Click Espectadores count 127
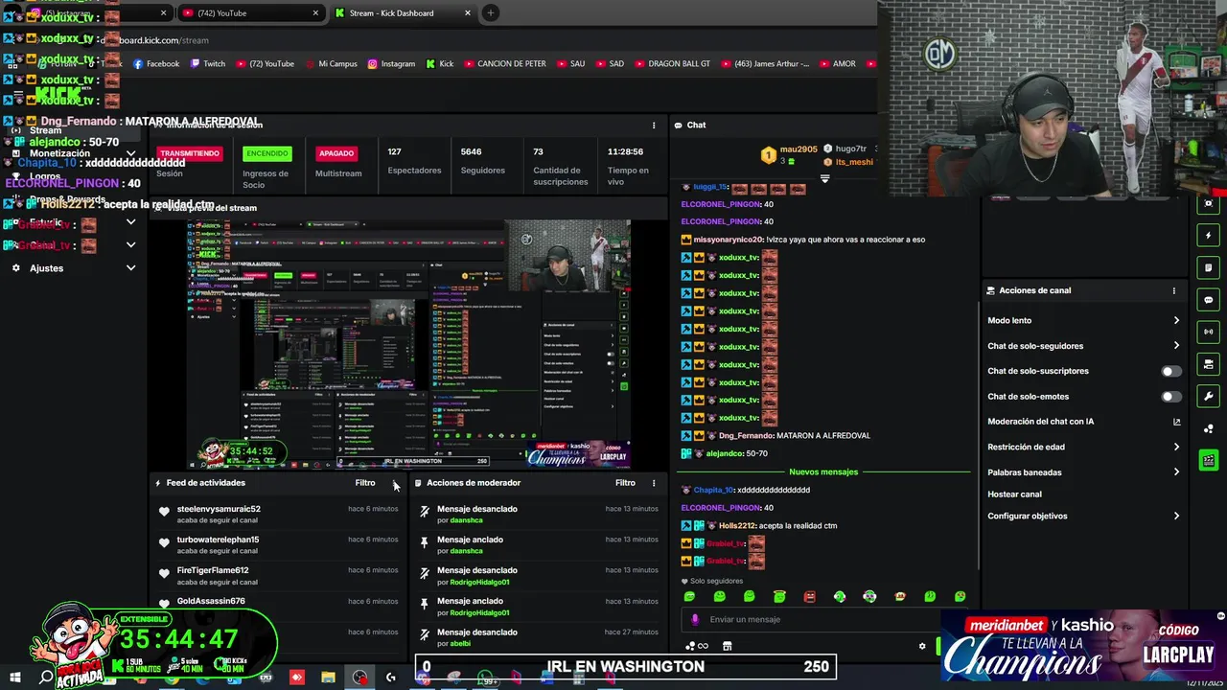 pyautogui.click(x=394, y=151)
